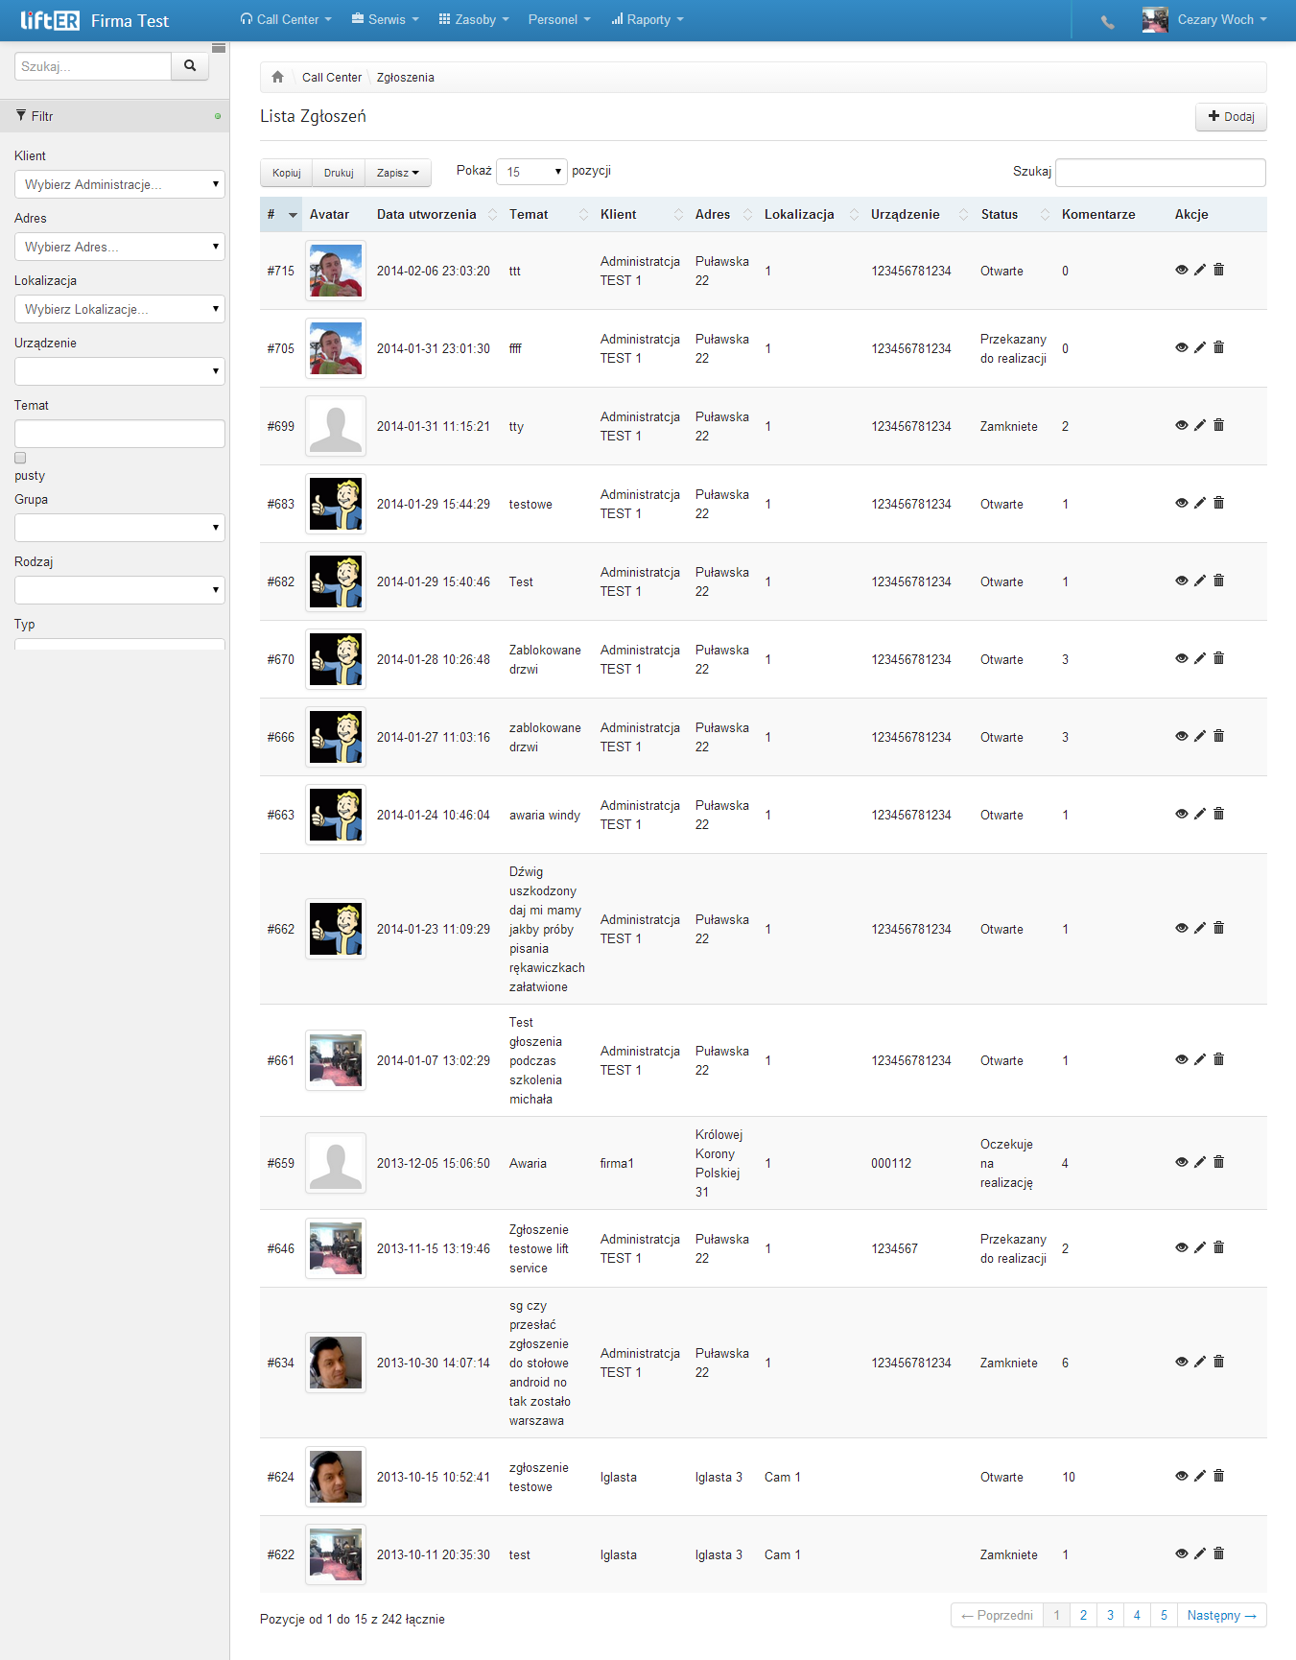Viewport: 1296px width, 1660px height.
Task: Sort table by Data utworzenia column
Action: tap(436, 214)
